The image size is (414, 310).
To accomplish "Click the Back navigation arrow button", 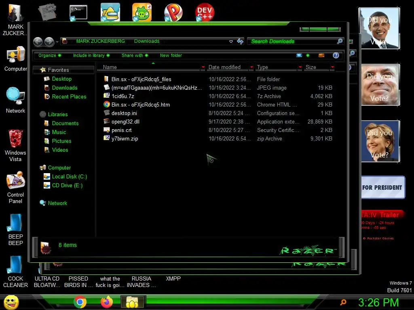I will pos(38,42).
